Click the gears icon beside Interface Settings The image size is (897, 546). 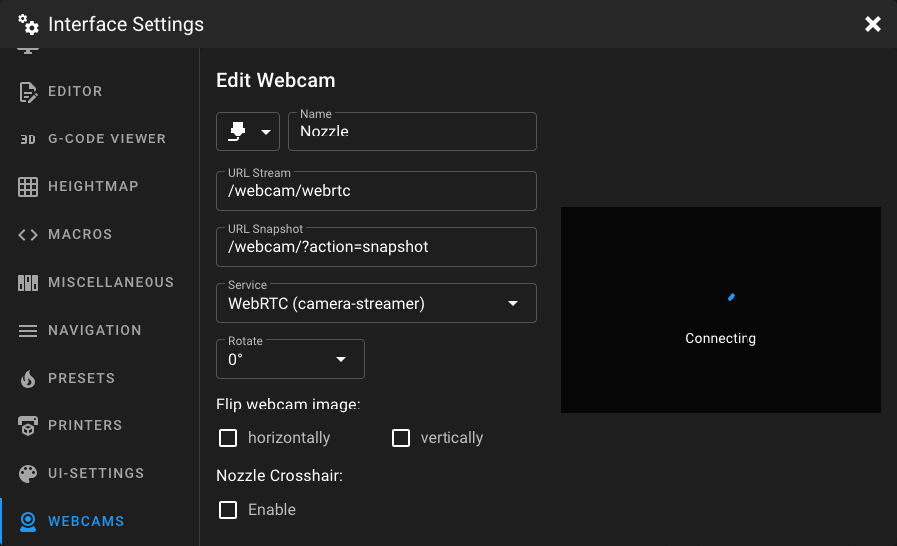[x=28, y=24]
